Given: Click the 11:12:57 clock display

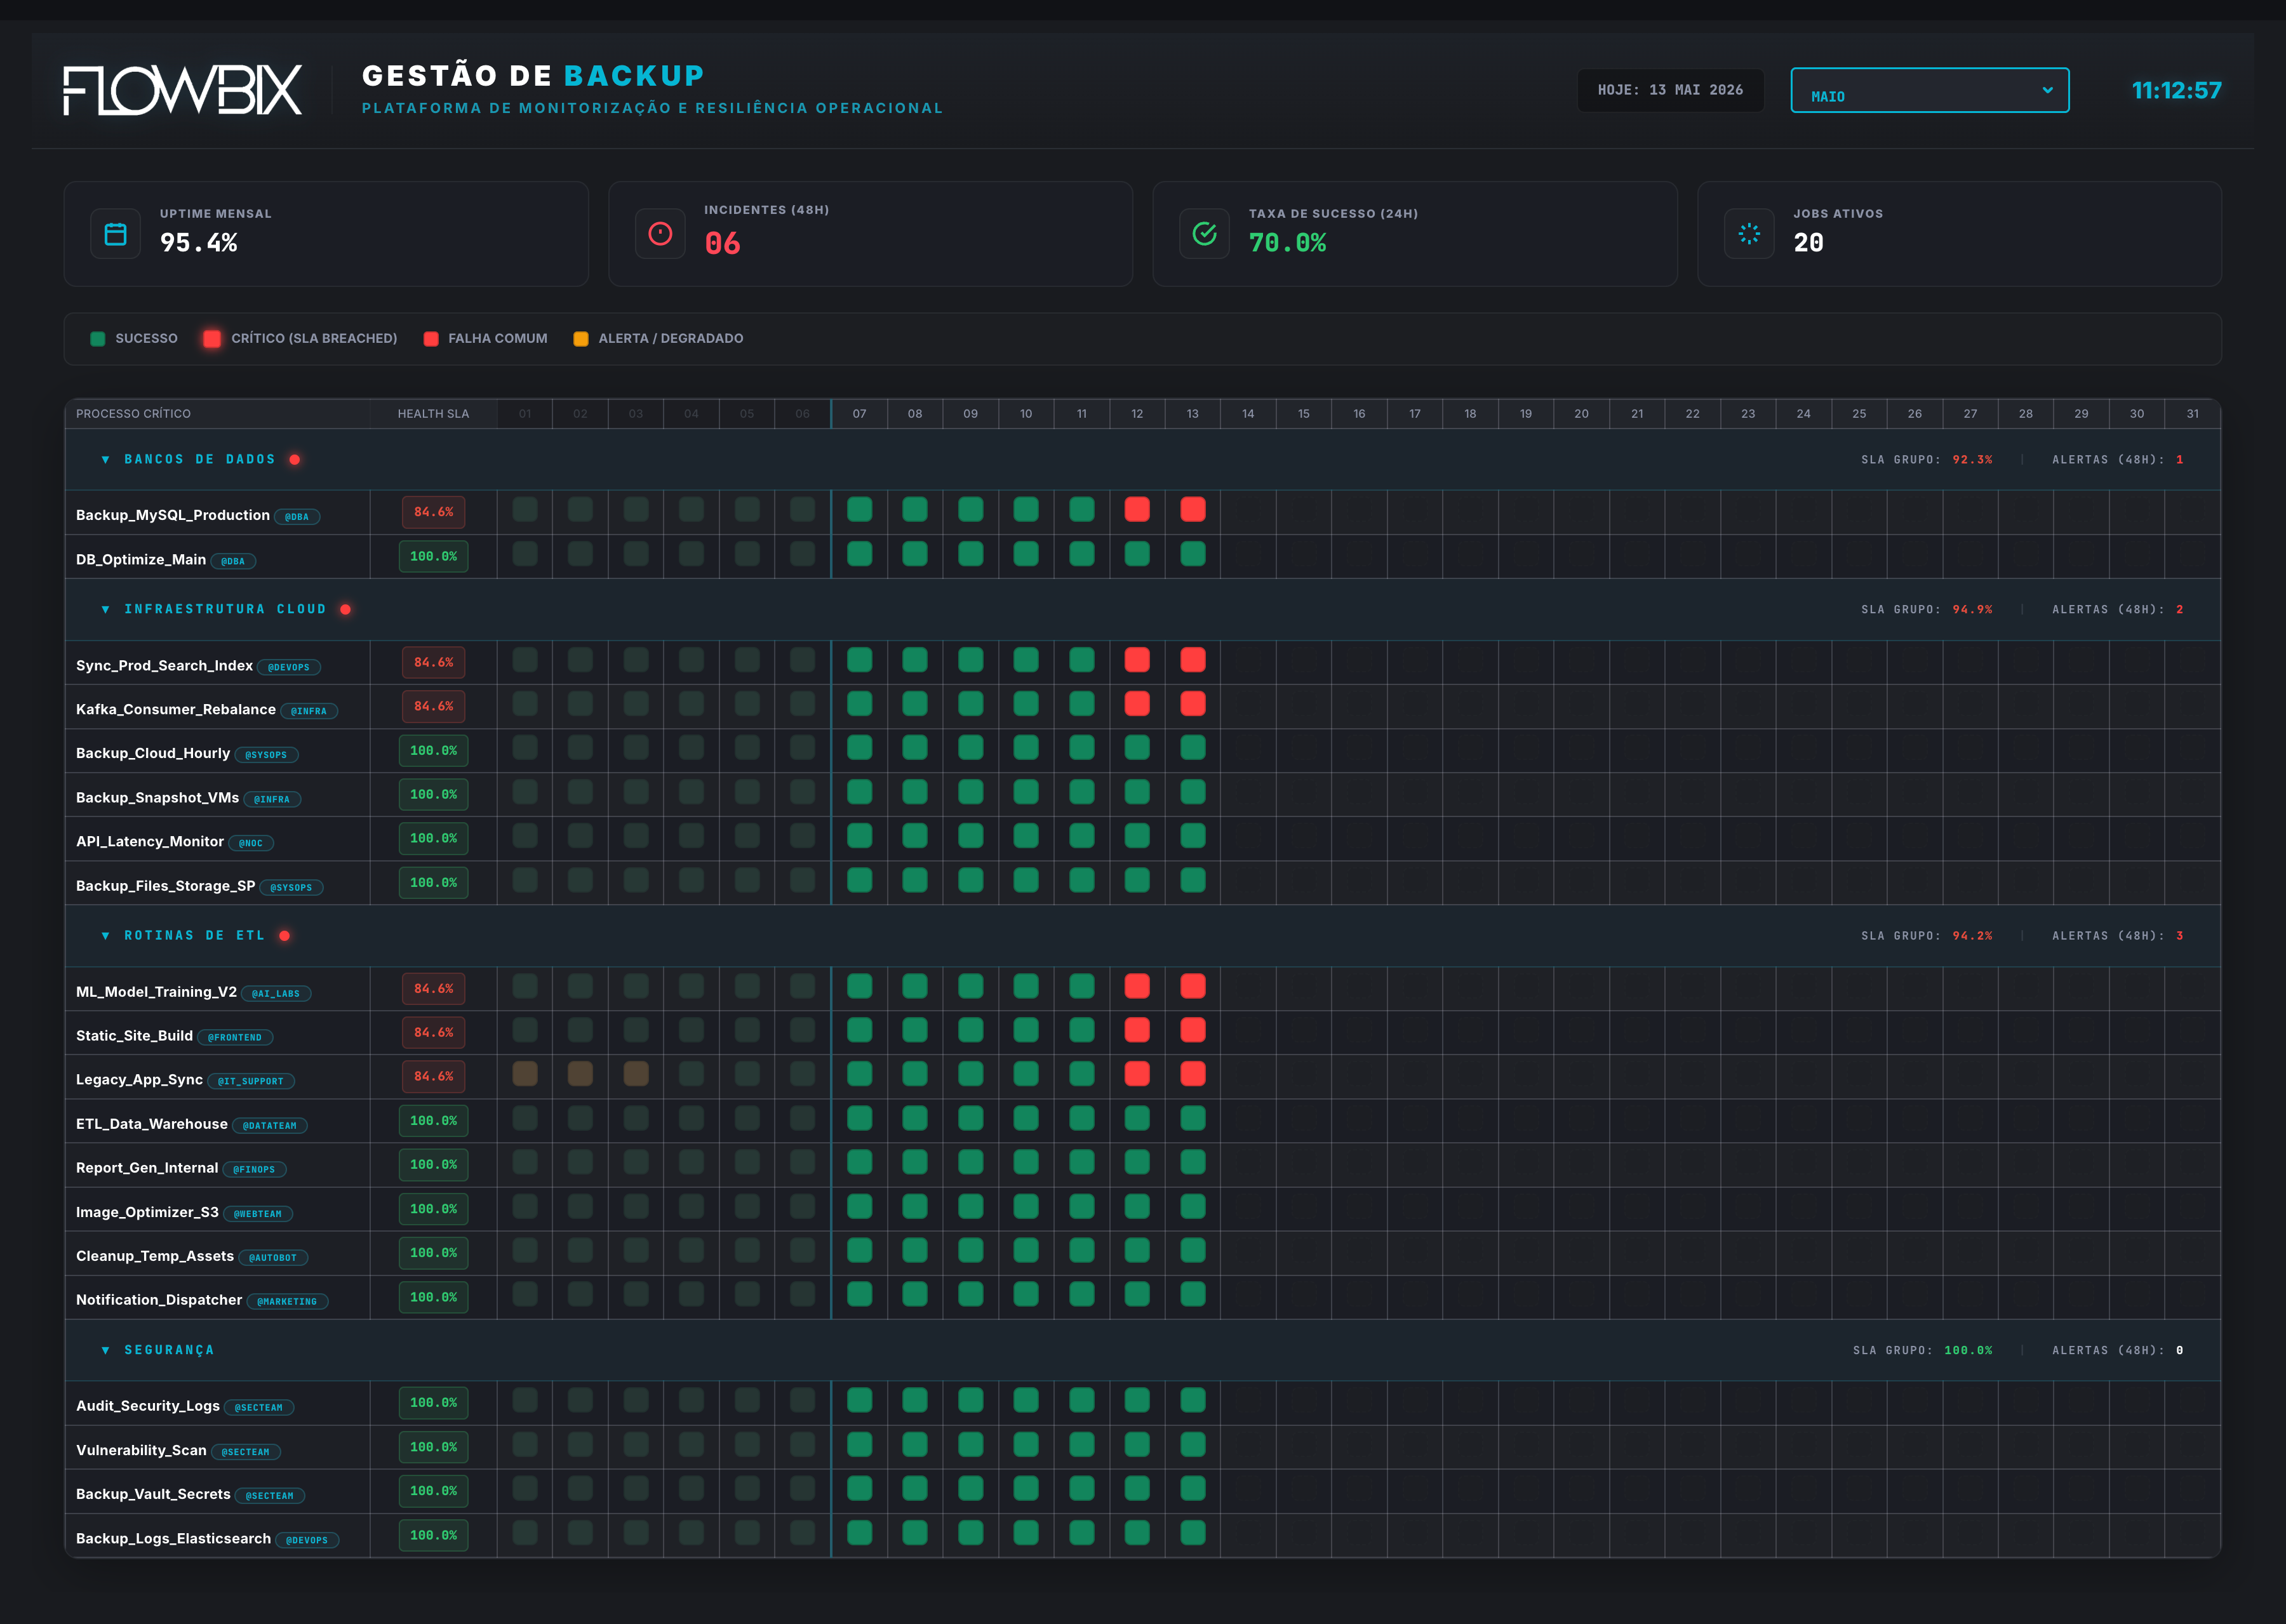Looking at the screenshot, I should tap(2176, 91).
